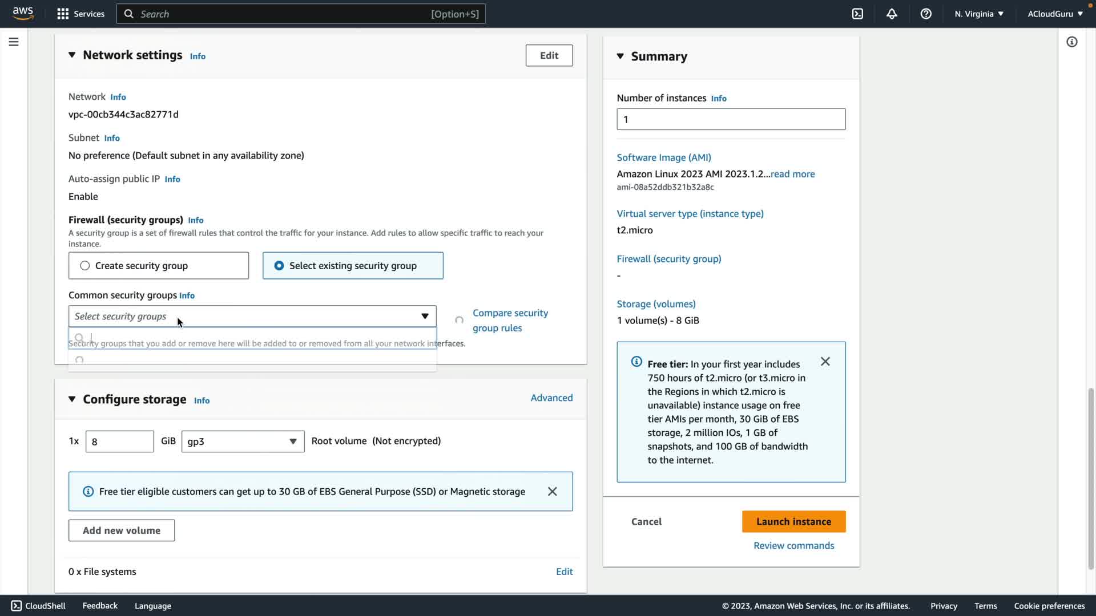Collapse the Configure storage section
Viewport: 1096px width, 616px height.
(x=72, y=399)
